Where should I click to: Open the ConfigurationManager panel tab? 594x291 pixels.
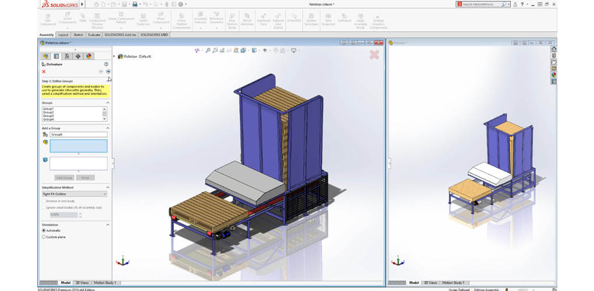[67, 56]
